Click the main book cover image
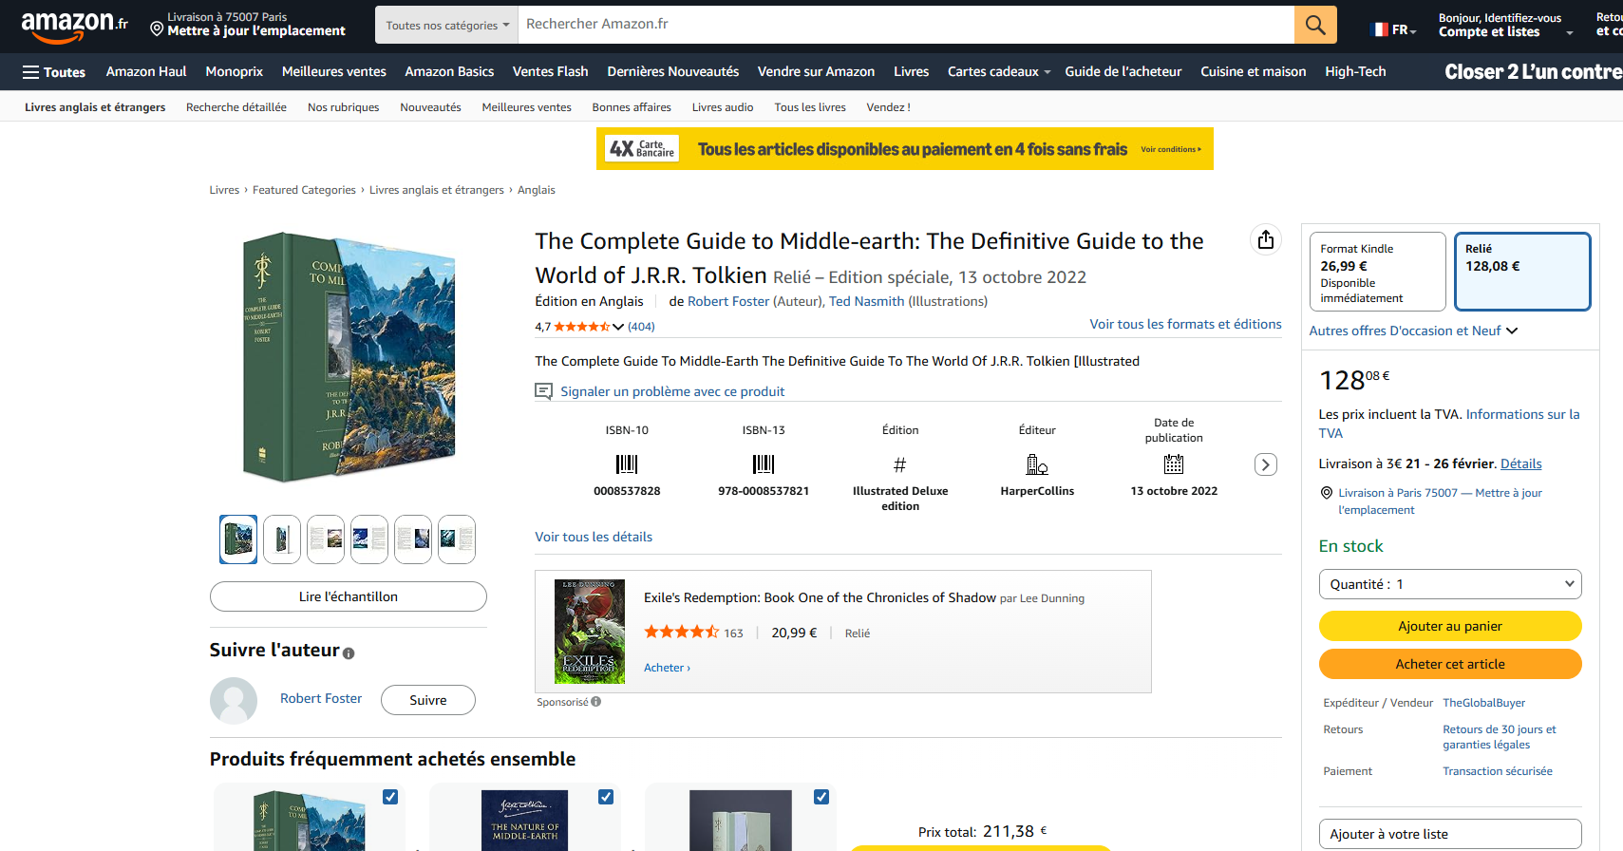The image size is (1623, 851). coord(349,357)
